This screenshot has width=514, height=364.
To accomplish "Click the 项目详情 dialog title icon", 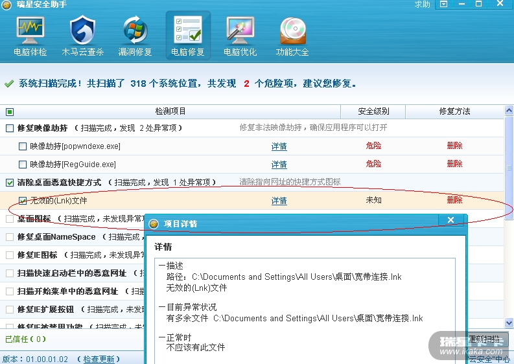I will pyautogui.click(x=154, y=223).
